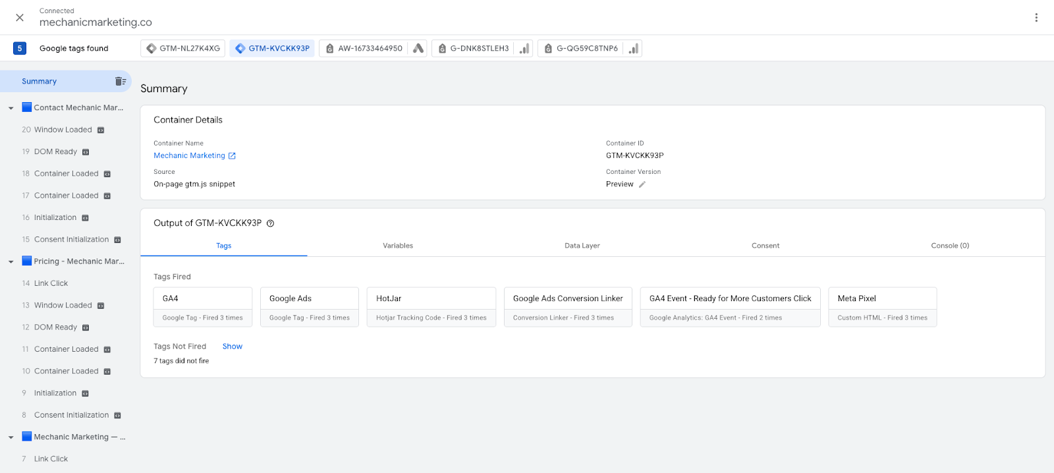The height and width of the screenshot is (473, 1054).
Task: Open the Google Ads fired tag card
Action: (310, 307)
